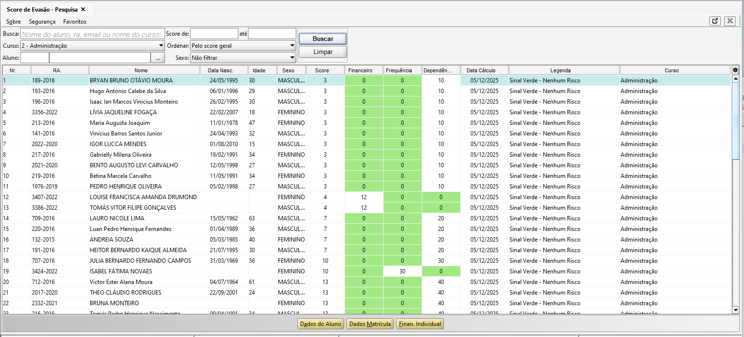Viewport: 744px width, 337px height.
Task: Sort by the Curso column header
Action: 675,70
